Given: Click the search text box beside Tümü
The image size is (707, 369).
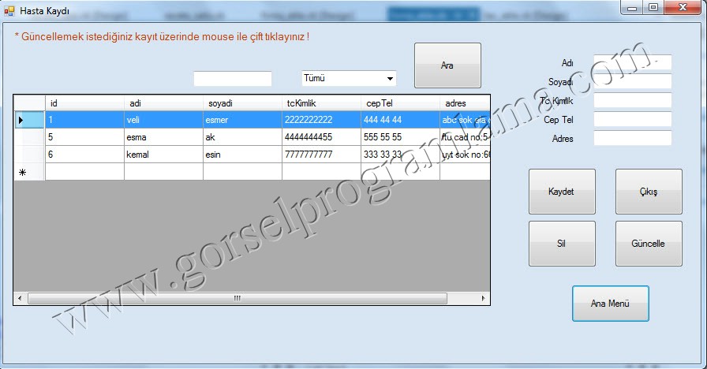Looking at the screenshot, I should tap(232, 79).
